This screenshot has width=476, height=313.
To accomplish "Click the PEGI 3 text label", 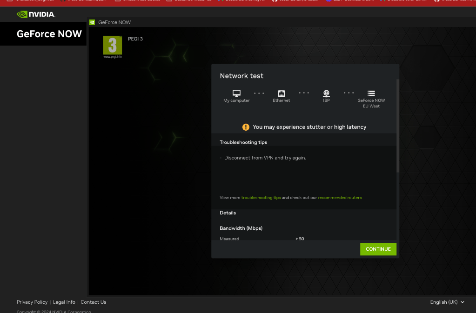I will point(135,39).
